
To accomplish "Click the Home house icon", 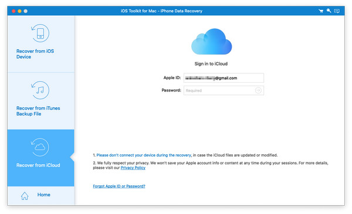I will (x=25, y=196).
